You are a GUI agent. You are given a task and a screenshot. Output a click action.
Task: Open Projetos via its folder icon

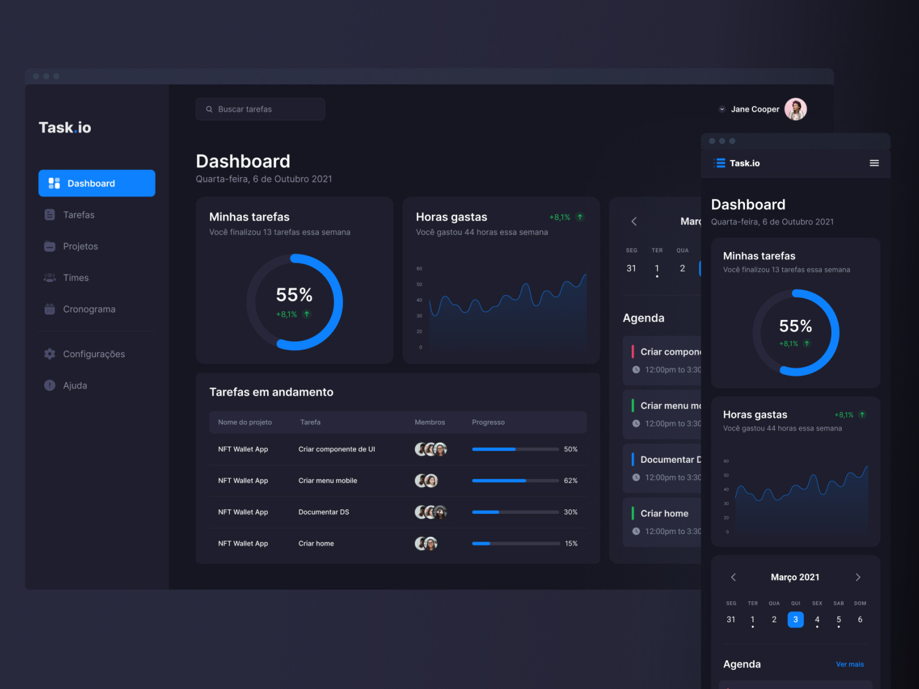pyautogui.click(x=49, y=246)
